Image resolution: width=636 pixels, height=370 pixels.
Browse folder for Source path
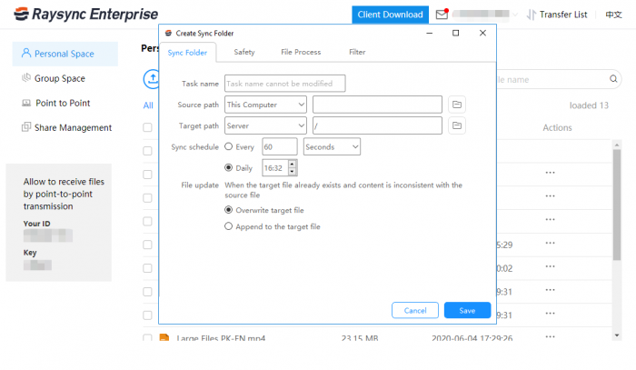[x=457, y=105]
